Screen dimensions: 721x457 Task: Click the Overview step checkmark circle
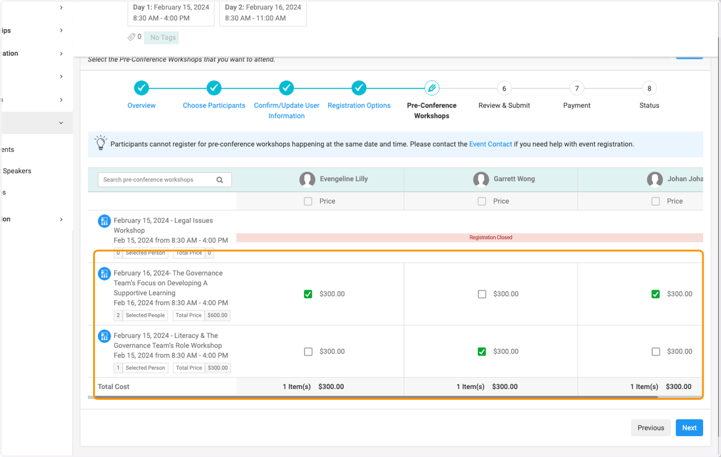pyautogui.click(x=141, y=88)
